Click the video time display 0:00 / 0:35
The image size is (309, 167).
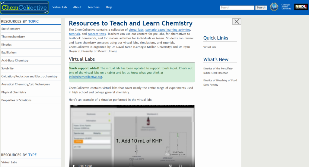(85, 166)
